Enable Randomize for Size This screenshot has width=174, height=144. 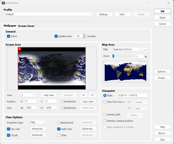pos(62,108)
